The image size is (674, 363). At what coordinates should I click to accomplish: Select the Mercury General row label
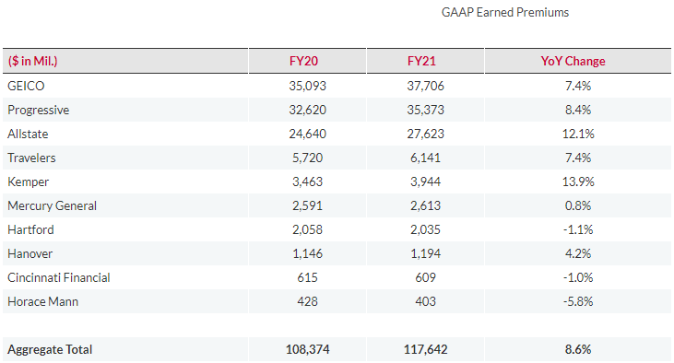coord(52,206)
